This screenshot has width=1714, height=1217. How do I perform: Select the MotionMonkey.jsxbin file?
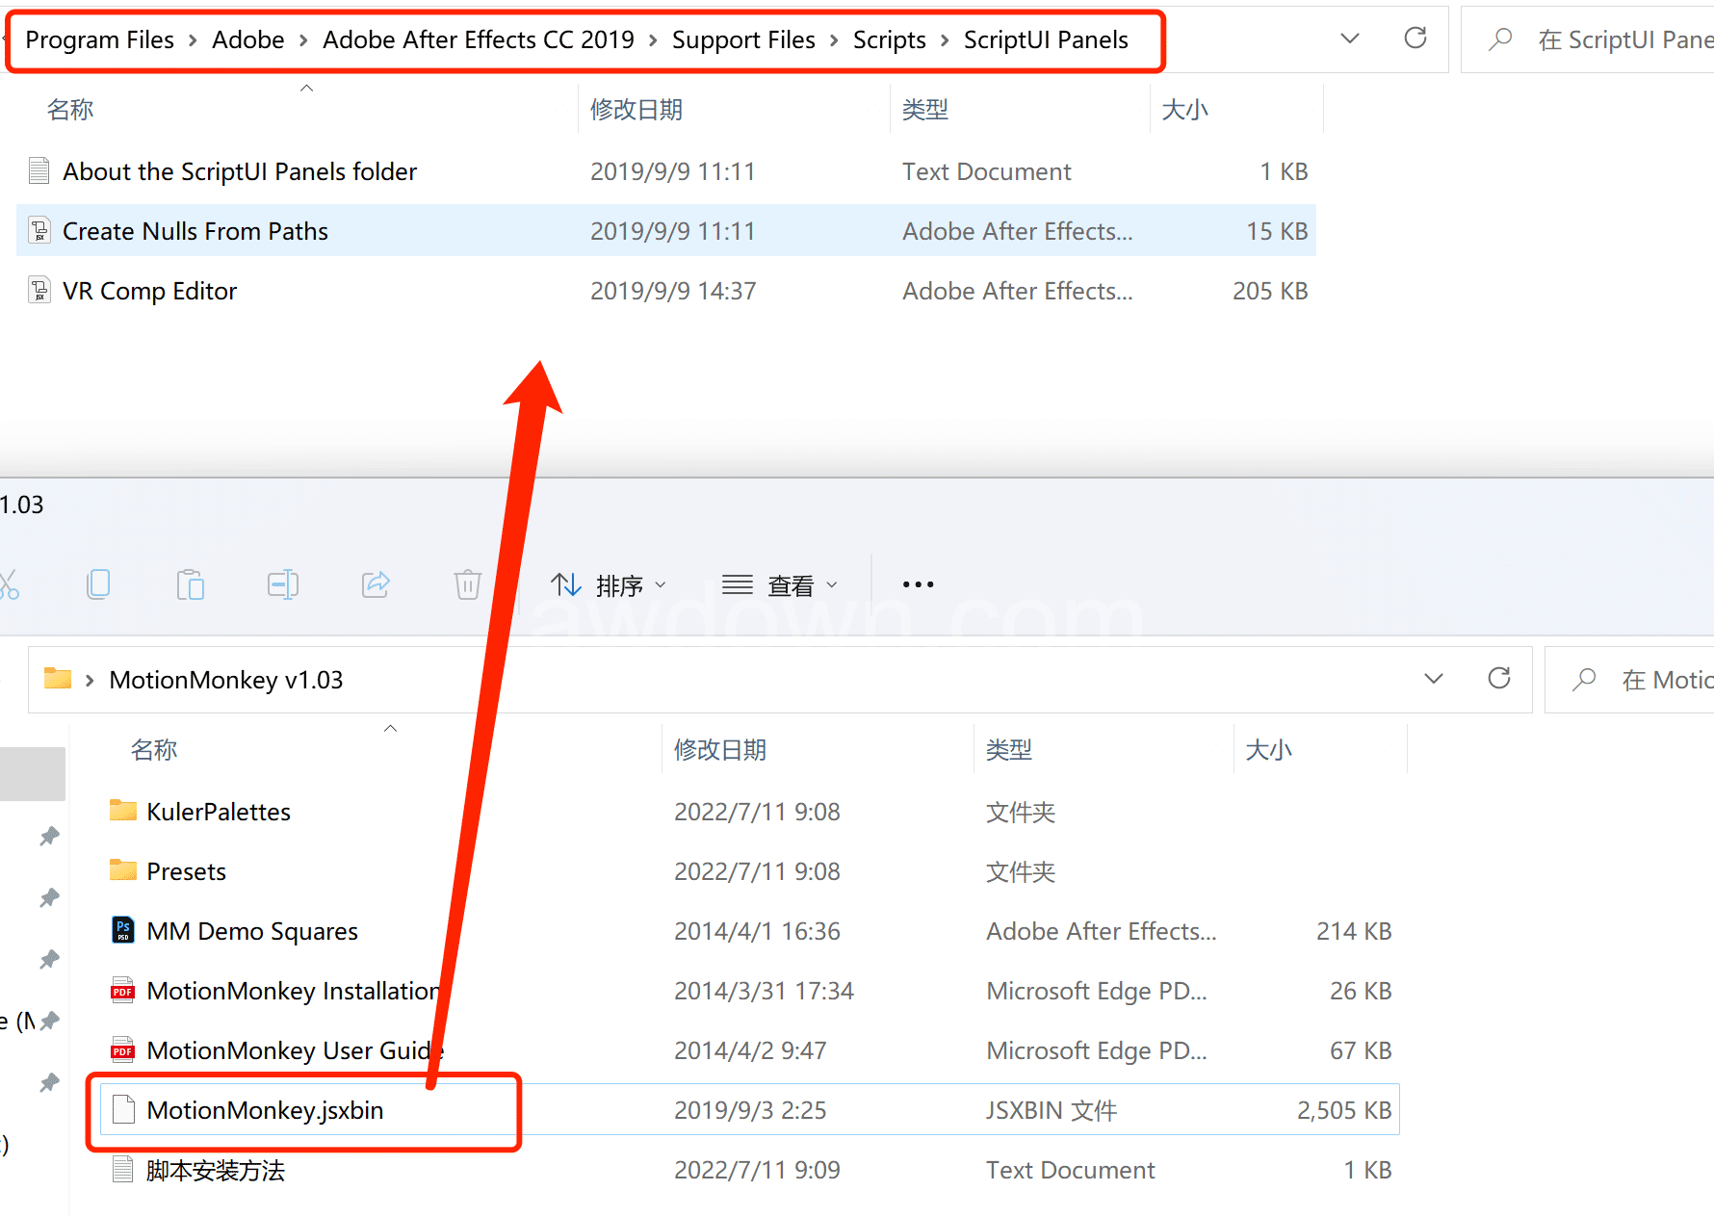pyautogui.click(x=265, y=1110)
